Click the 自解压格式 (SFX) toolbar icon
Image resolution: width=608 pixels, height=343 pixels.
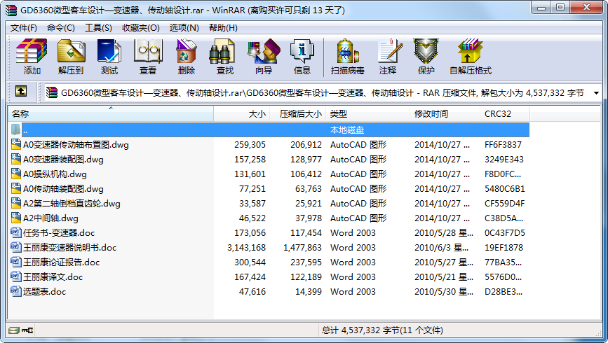click(470, 57)
